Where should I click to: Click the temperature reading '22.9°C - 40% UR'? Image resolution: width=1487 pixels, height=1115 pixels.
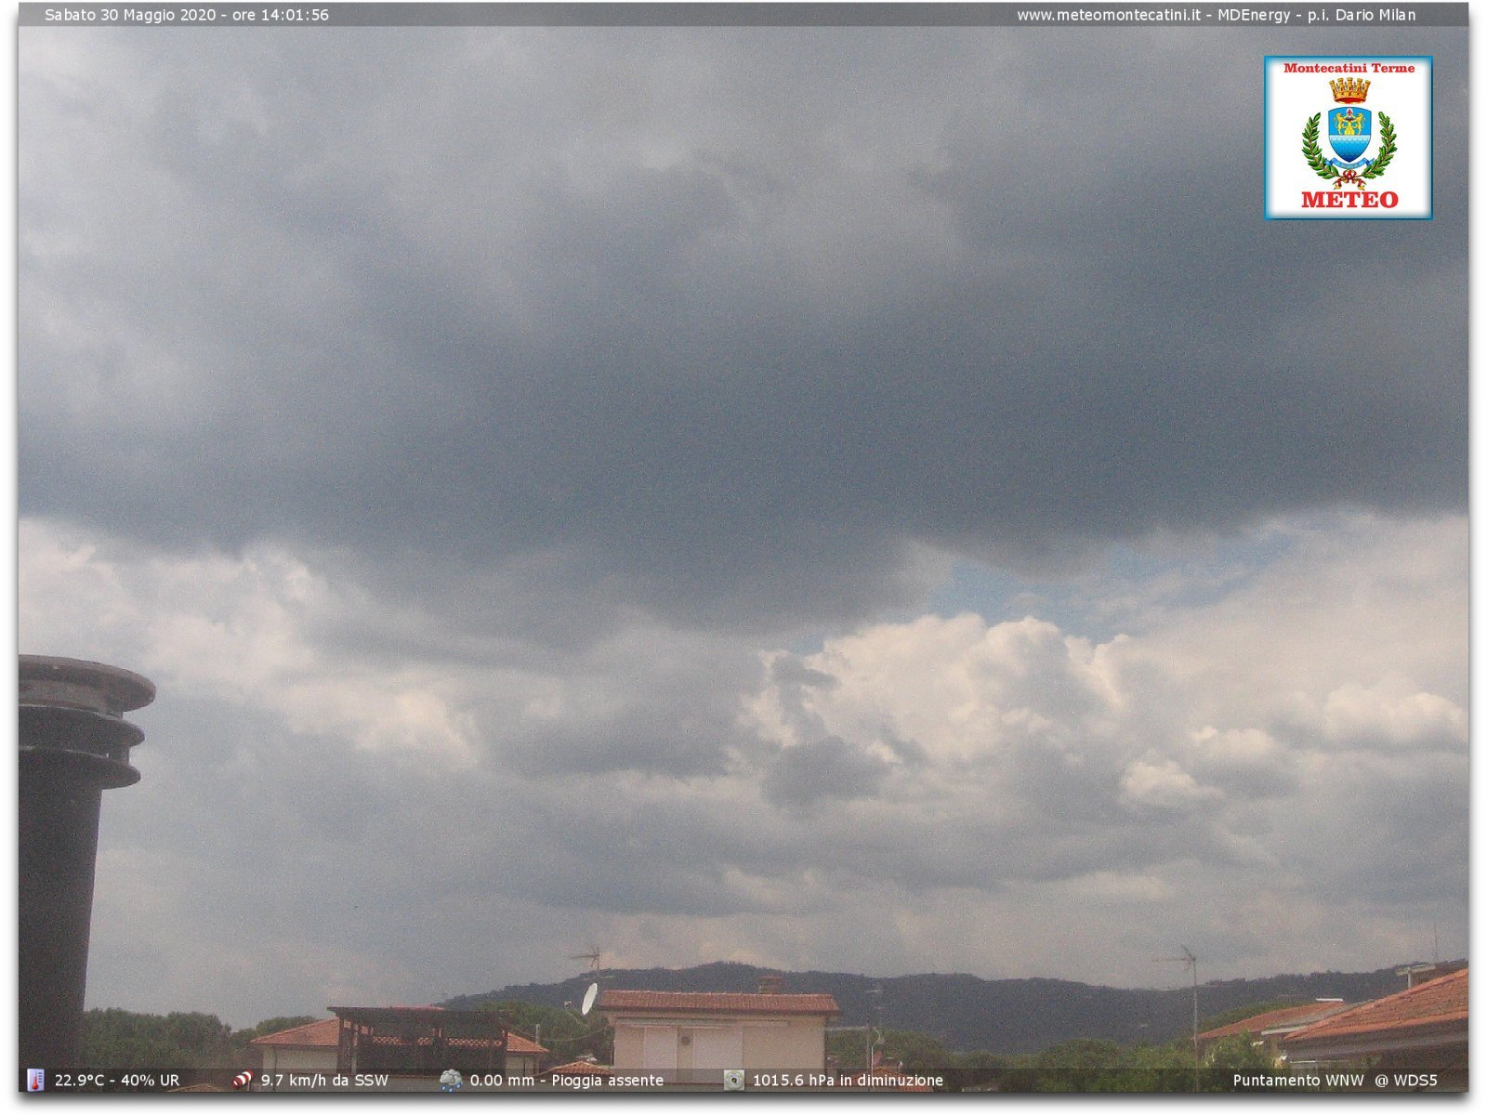pyautogui.click(x=117, y=1081)
